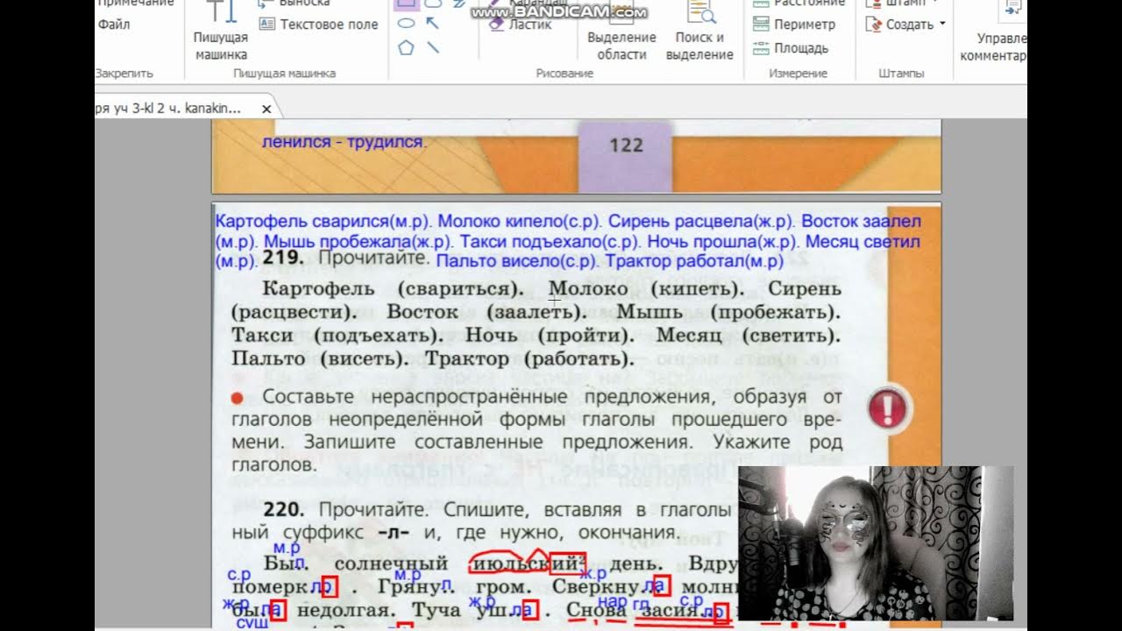
Task: Click the blue answer 'Картофель сварился(м.р)'
Action: [x=324, y=221]
